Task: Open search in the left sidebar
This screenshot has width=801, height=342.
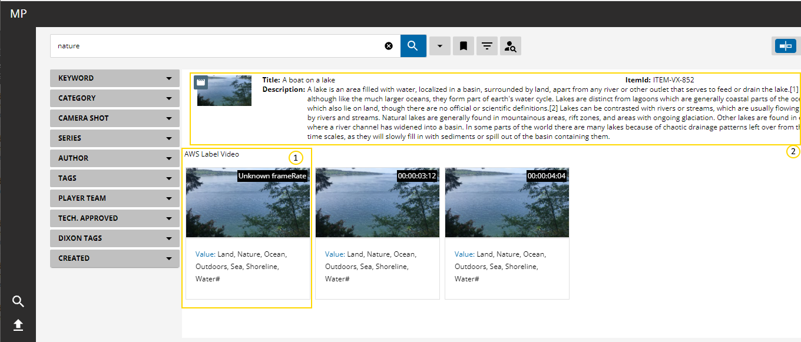Action: pyautogui.click(x=18, y=302)
